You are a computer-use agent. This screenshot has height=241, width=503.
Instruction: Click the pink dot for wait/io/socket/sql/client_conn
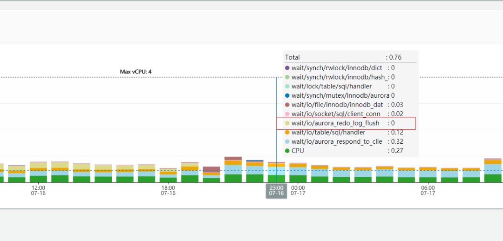(x=287, y=114)
